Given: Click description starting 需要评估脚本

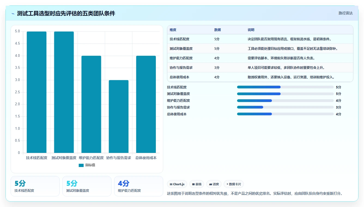Looking at the screenshot, I should [281, 58].
